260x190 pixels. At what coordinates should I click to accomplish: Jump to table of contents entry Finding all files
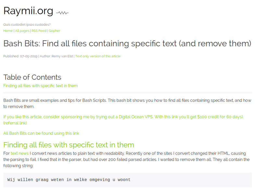[40, 86]
